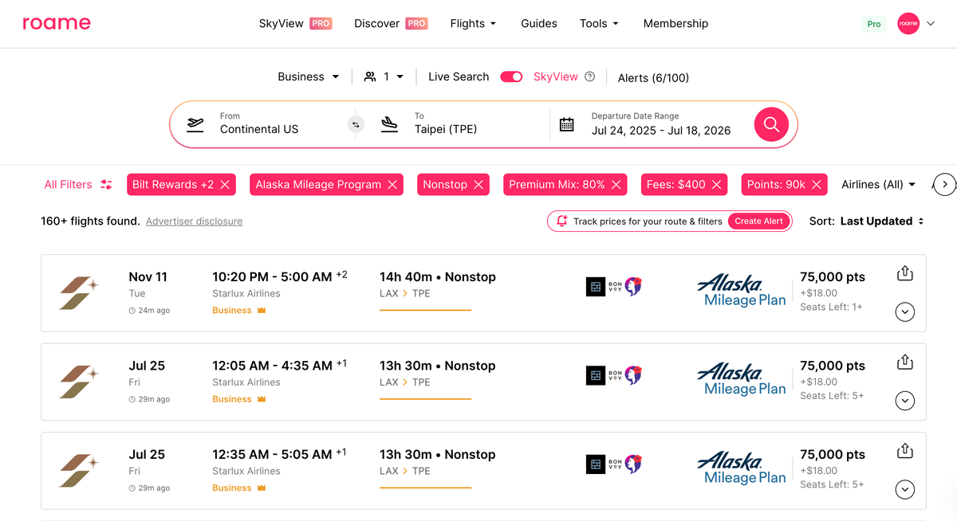
Task: Remove the Points 90k filter
Action: pos(817,185)
